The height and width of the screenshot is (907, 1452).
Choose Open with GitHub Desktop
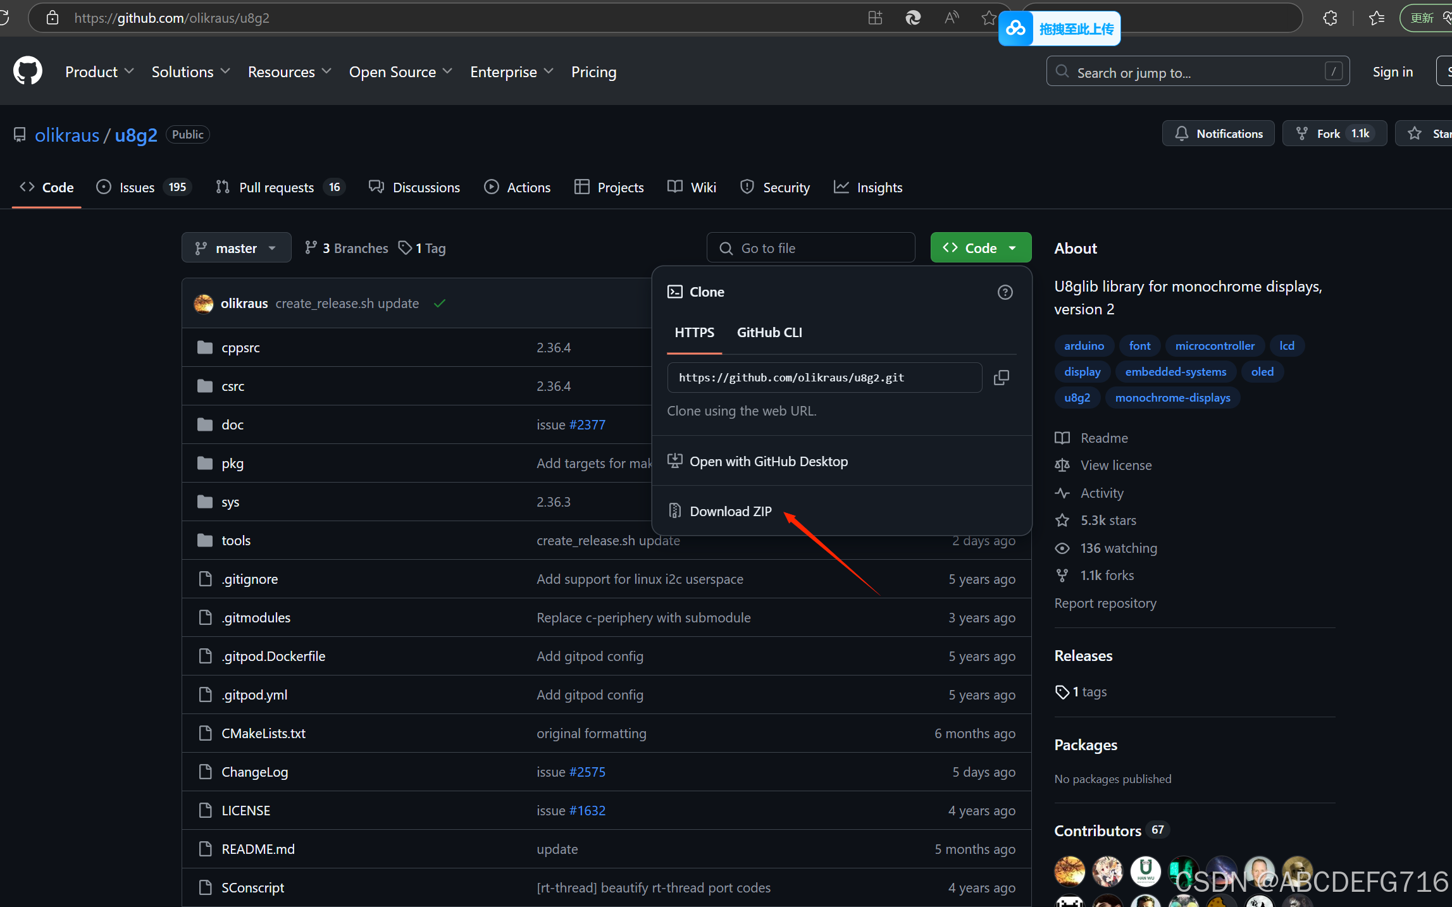[x=768, y=462]
